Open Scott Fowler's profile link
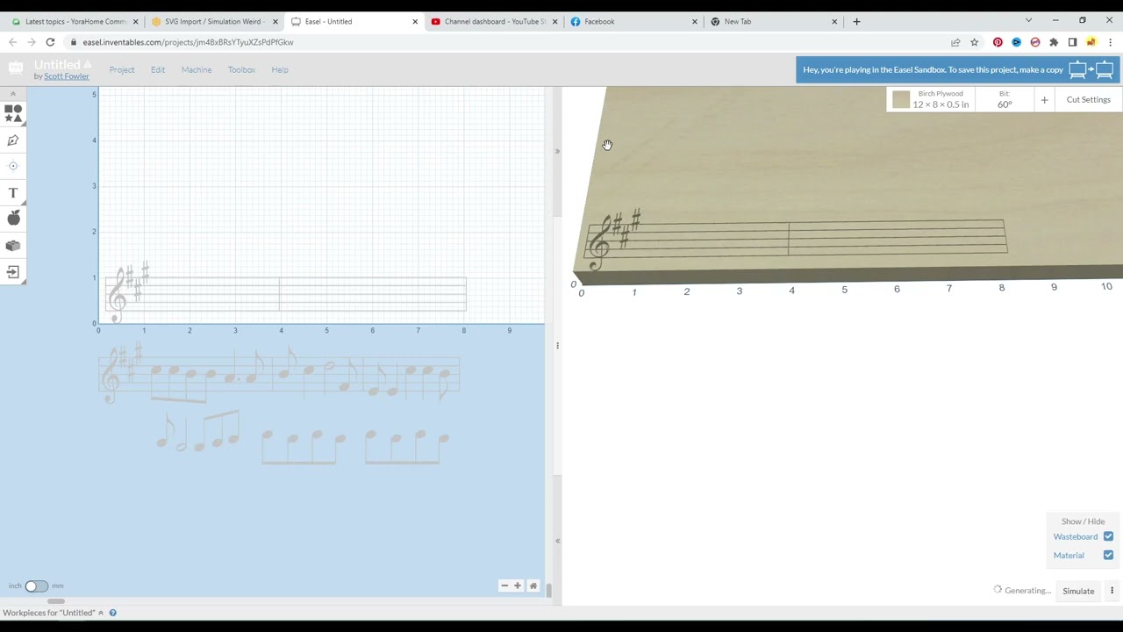The height and width of the screenshot is (632, 1123). 67,76
